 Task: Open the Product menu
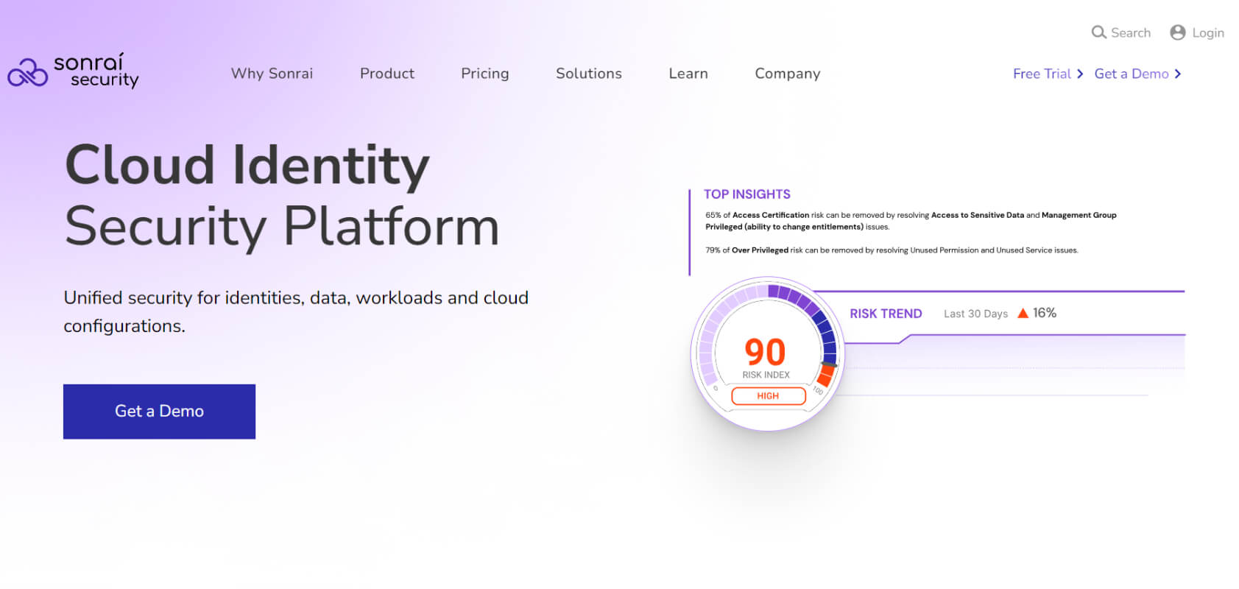pos(387,74)
